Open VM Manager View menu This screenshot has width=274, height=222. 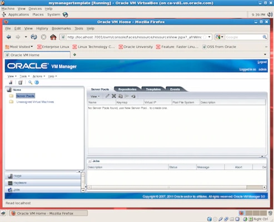coord(12,76)
